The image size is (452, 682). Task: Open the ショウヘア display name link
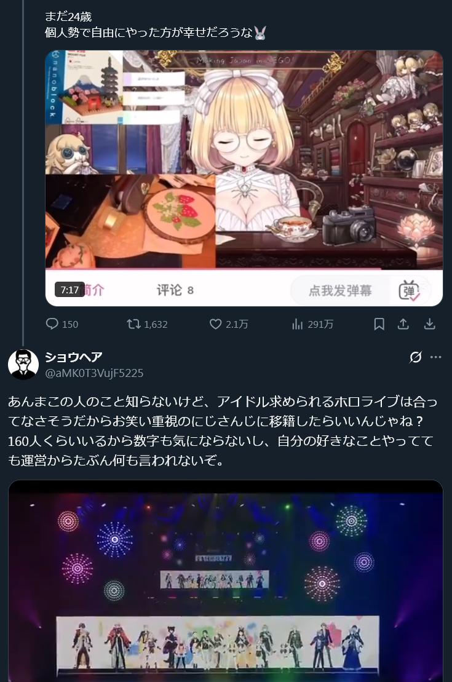74,357
